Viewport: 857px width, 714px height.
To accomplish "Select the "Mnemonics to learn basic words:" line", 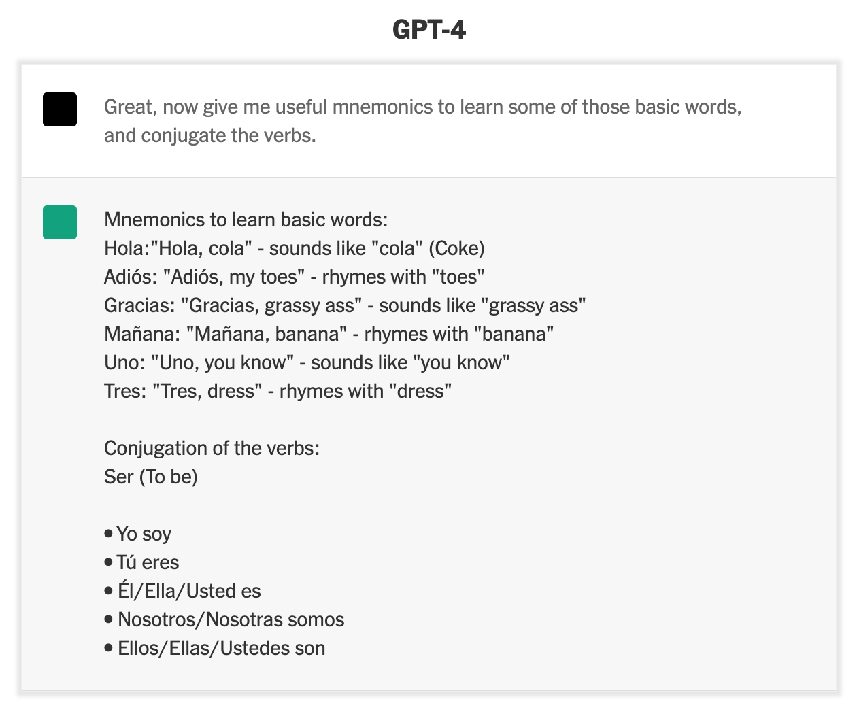I will 246,220.
